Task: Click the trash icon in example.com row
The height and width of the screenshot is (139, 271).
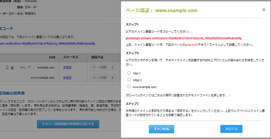Action: pyautogui.click(x=12, y=68)
